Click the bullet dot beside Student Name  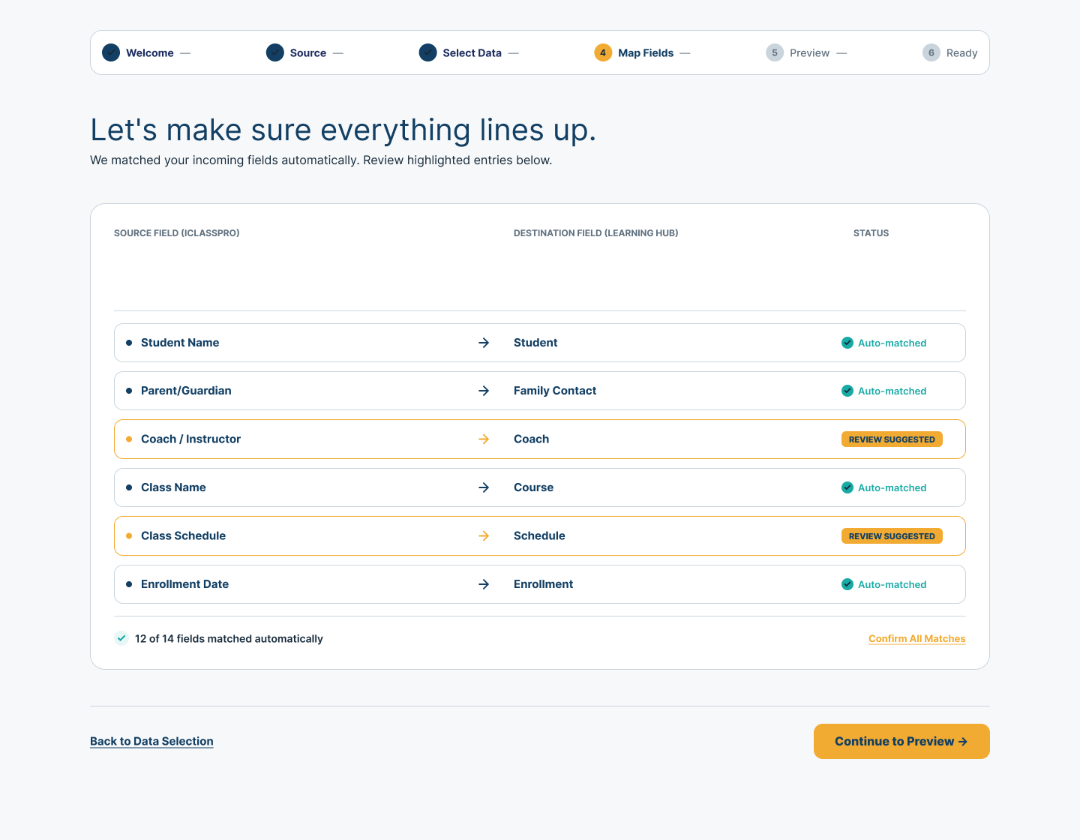[129, 343]
